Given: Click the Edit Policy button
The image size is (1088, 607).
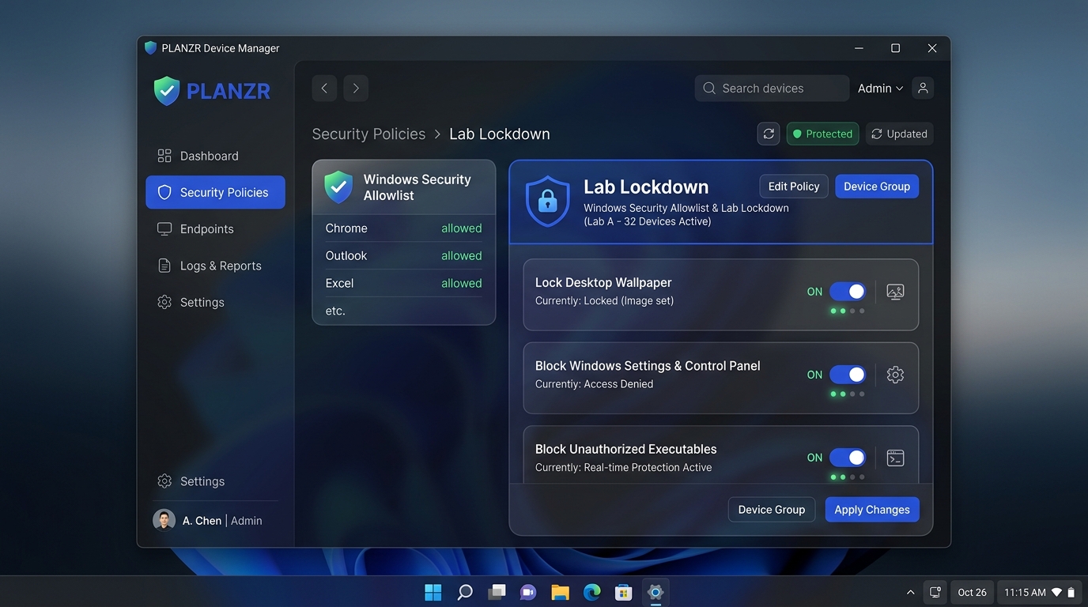Looking at the screenshot, I should click(794, 187).
